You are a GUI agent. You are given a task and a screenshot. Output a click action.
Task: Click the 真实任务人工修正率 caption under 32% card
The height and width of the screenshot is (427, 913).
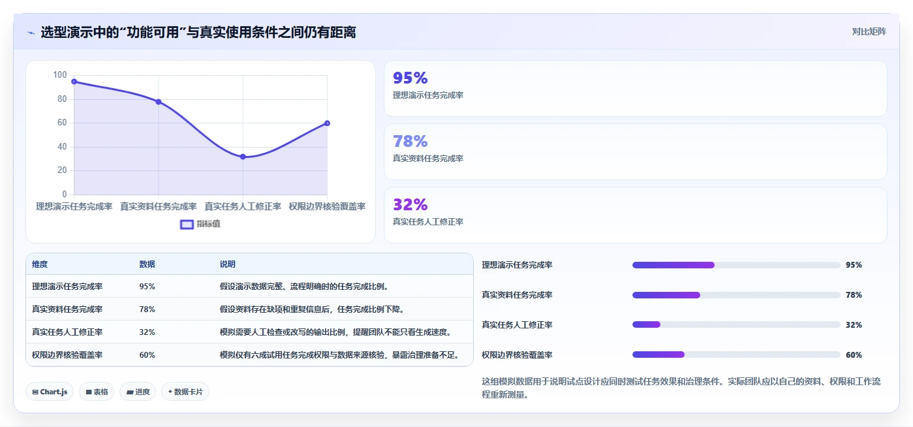(x=428, y=222)
